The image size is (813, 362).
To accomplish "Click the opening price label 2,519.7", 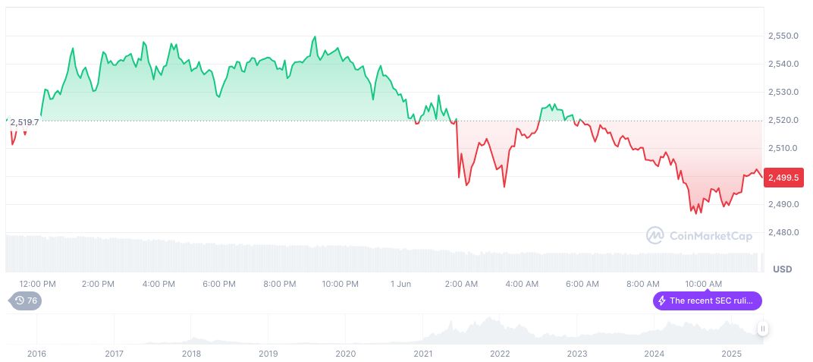I will [24, 121].
